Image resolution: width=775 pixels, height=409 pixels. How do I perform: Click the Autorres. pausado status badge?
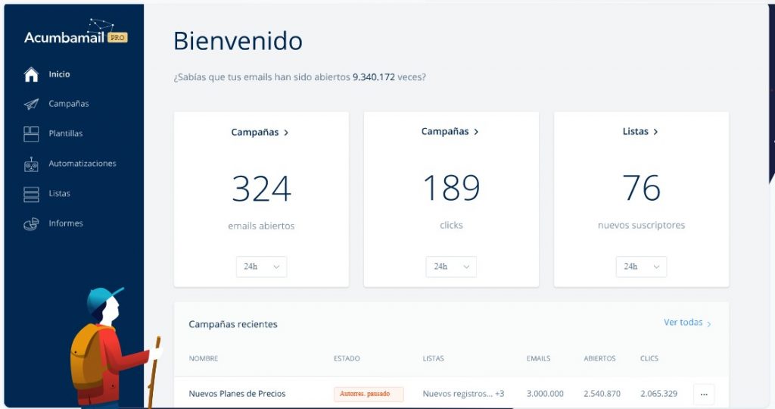369,394
